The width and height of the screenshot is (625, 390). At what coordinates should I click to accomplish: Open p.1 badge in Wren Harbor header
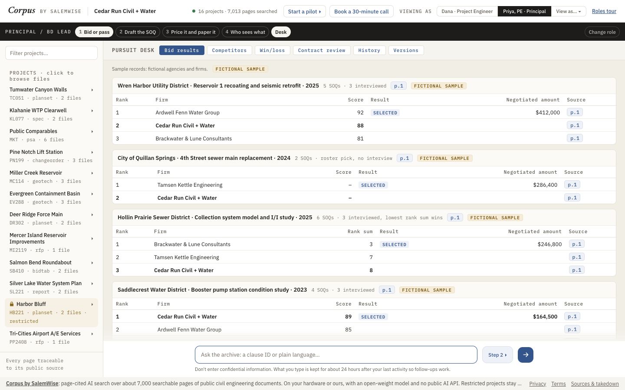click(398, 86)
